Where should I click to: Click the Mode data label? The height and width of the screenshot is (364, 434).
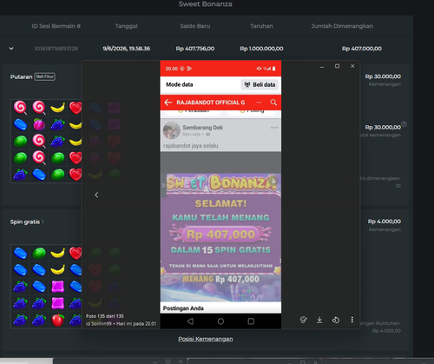click(x=180, y=84)
